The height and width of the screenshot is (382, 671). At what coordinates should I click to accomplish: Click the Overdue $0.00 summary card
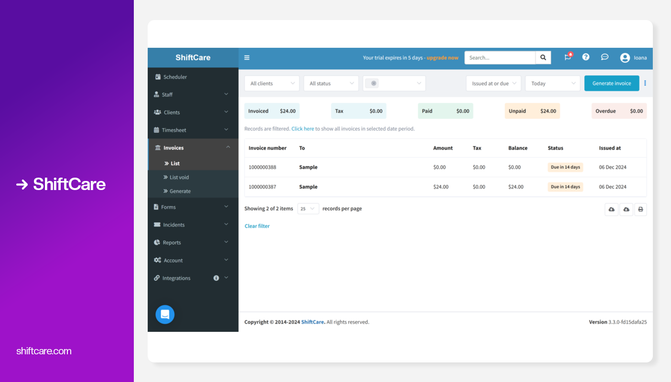point(619,111)
